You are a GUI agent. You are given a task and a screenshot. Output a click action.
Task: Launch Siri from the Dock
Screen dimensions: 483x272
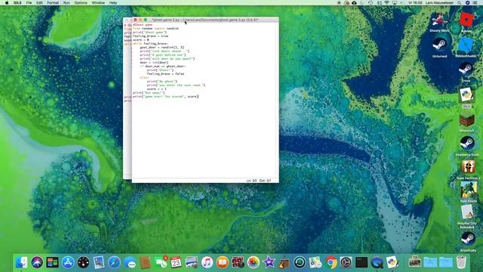(x=37, y=262)
